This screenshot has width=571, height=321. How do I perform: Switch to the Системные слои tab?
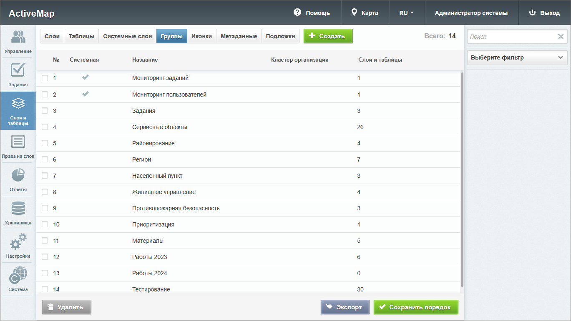(x=128, y=36)
